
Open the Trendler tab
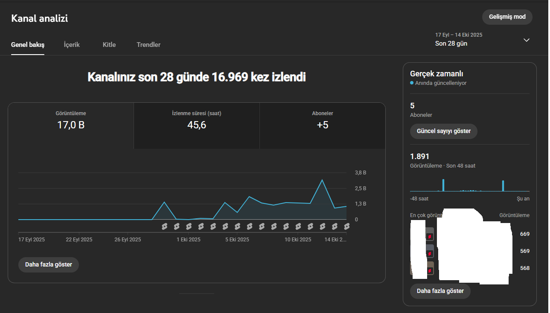click(x=148, y=45)
